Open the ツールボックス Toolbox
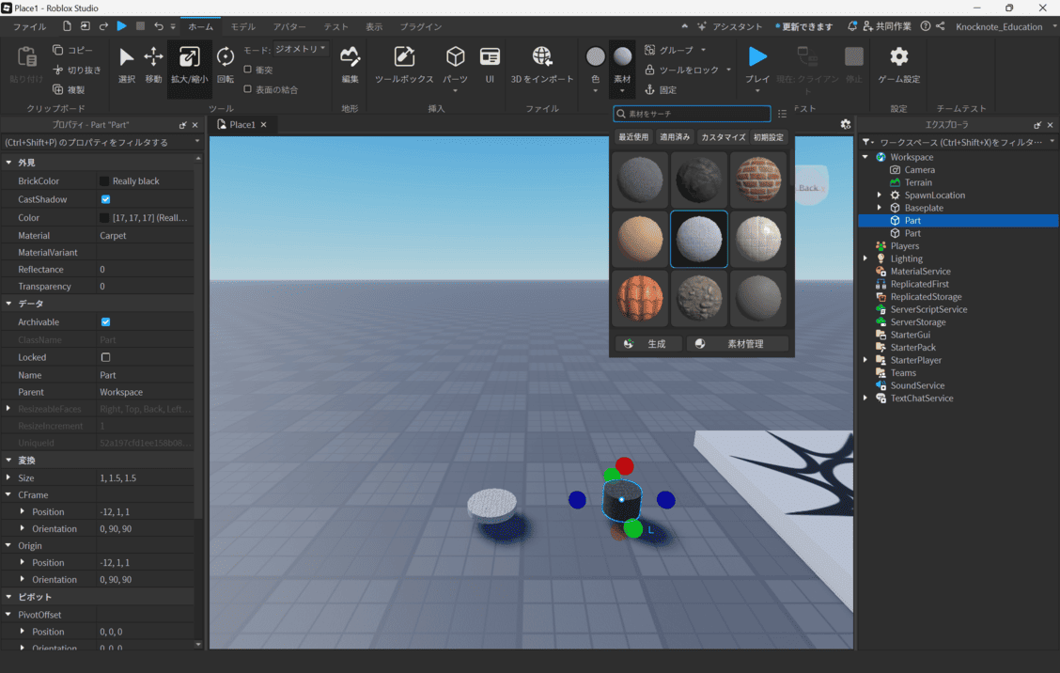 pos(404,66)
